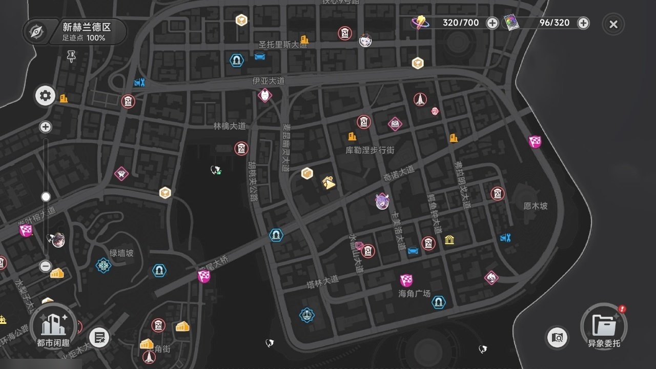
Task: Open the 新赫兰德区 region selector
Action: coord(75,32)
